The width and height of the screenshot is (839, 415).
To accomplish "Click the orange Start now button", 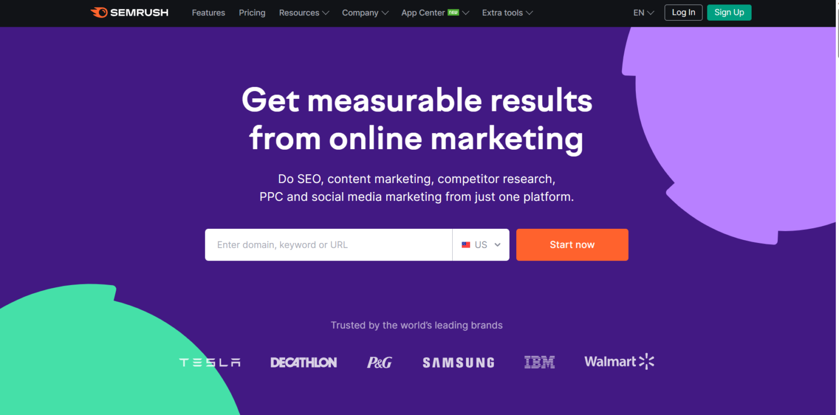I will coord(572,245).
